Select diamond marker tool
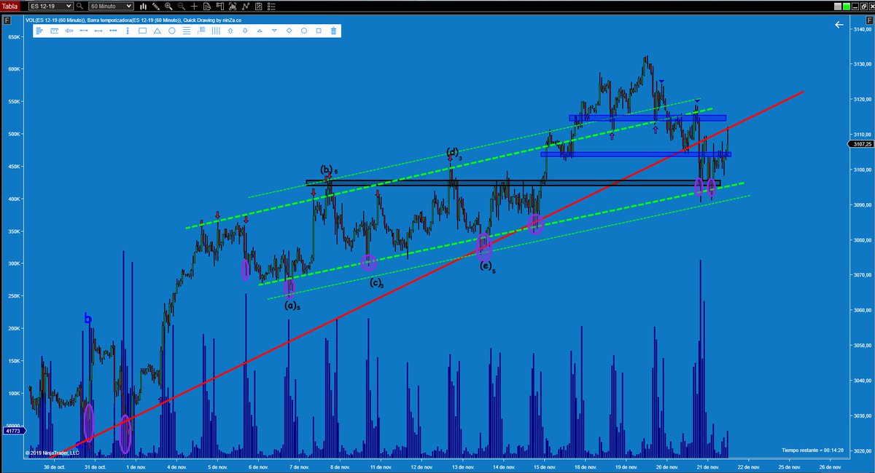 click(289, 31)
